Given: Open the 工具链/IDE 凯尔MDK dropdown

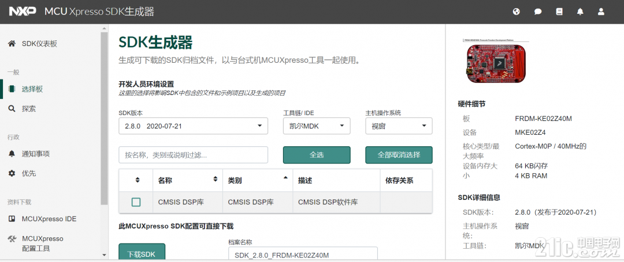Looking at the screenshot, I should (x=317, y=126).
